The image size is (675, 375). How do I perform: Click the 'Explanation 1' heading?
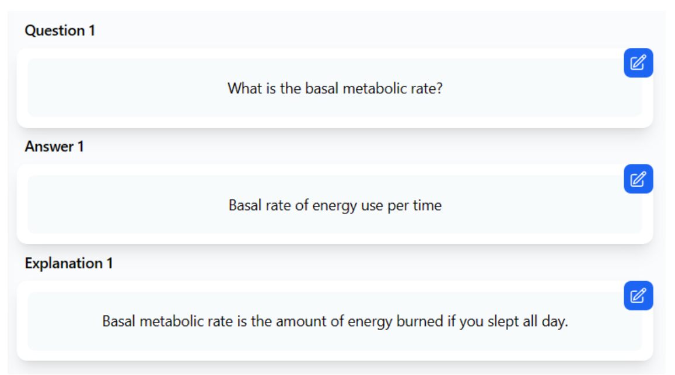(x=69, y=263)
